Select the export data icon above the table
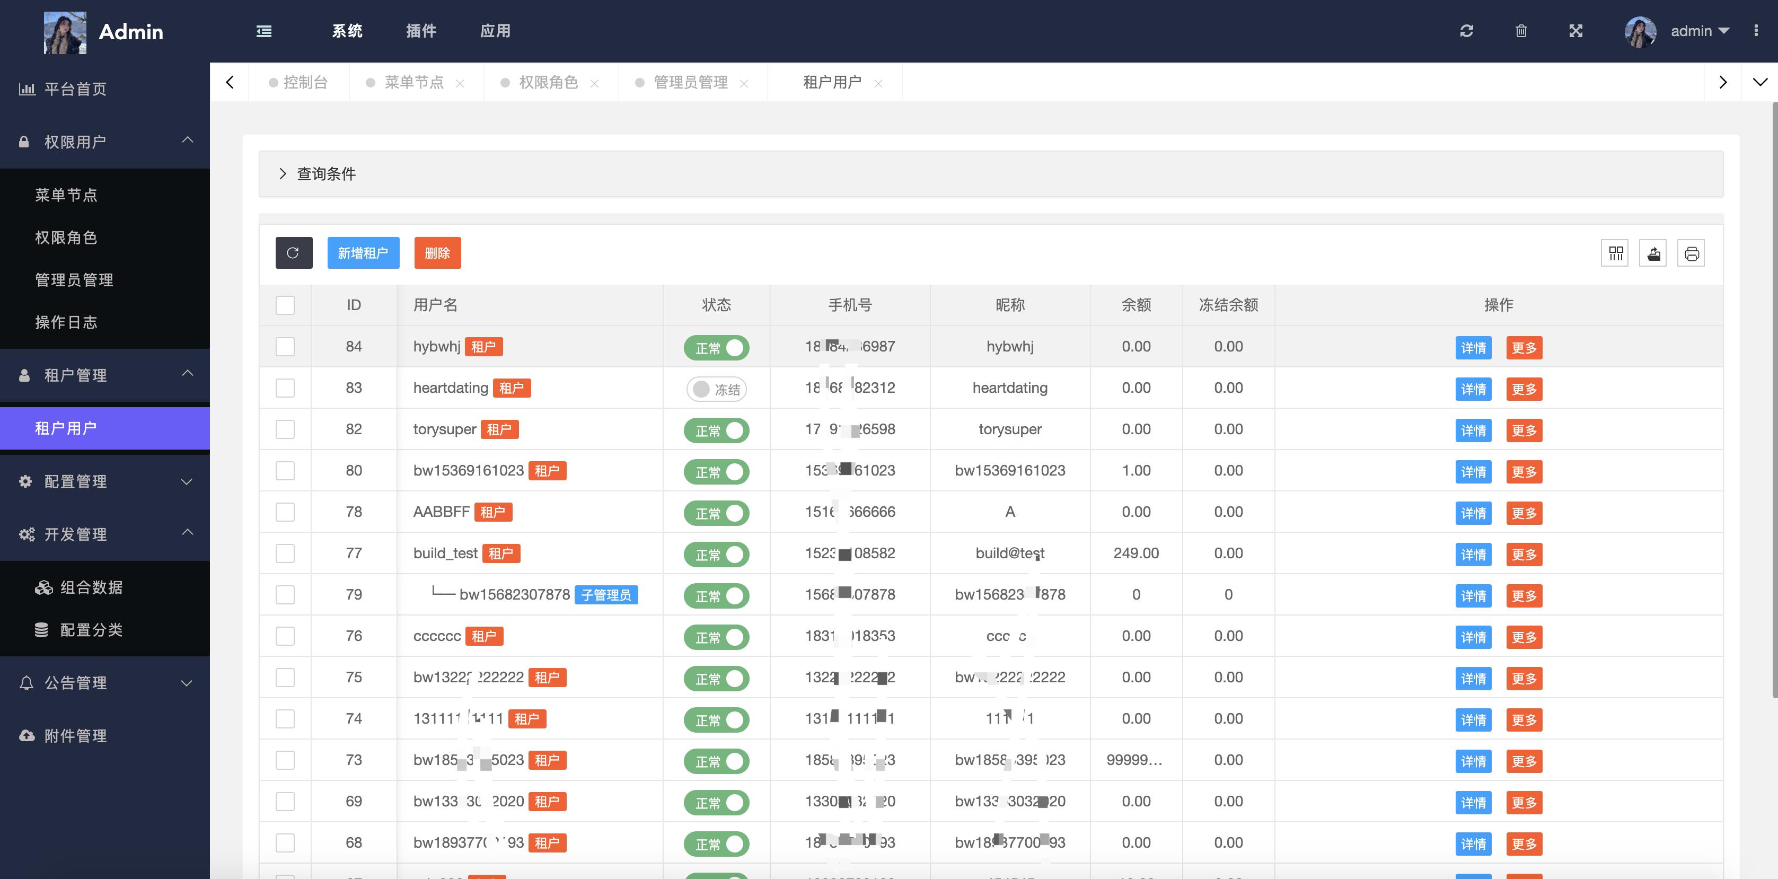This screenshot has height=879, width=1778. tap(1653, 253)
